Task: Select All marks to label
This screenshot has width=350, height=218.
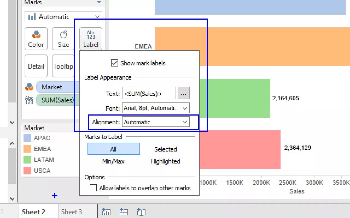Action: tap(113, 149)
